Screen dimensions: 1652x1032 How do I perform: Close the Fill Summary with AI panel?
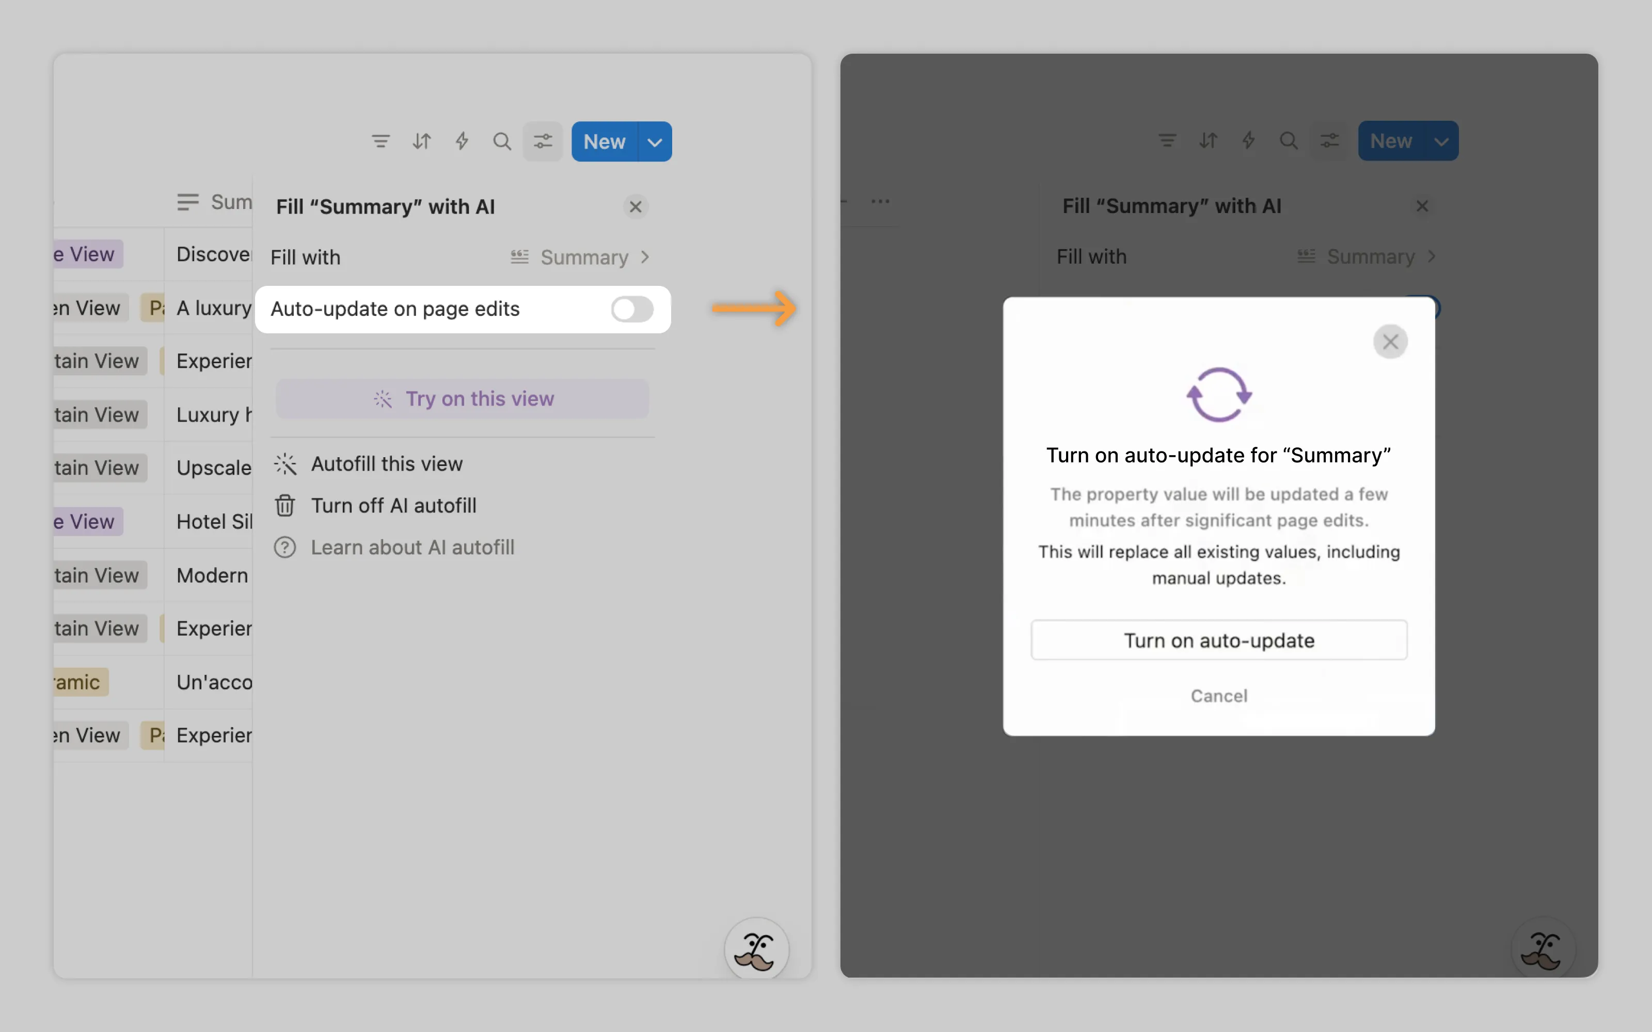click(635, 207)
